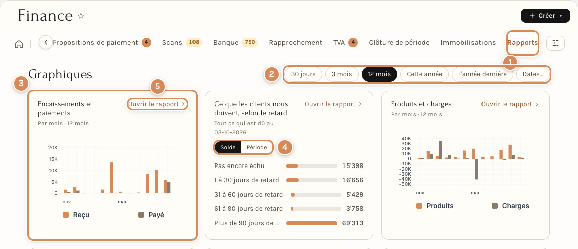Switch the receivables view to Période
The height and width of the screenshot is (249, 578).
[257, 147]
